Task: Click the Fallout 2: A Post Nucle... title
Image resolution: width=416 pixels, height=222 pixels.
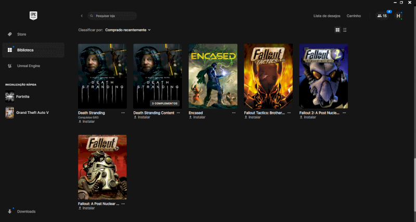Action: (319, 113)
